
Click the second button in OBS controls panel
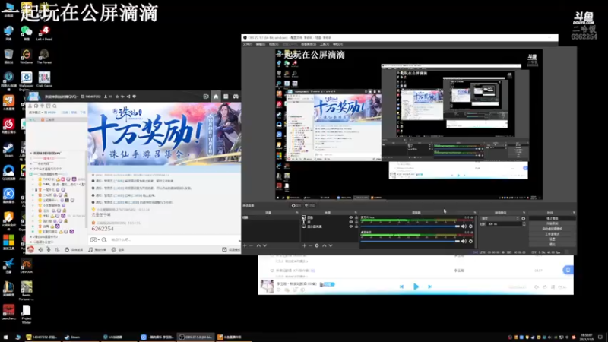pyautogui.click(x=553, y=223)
